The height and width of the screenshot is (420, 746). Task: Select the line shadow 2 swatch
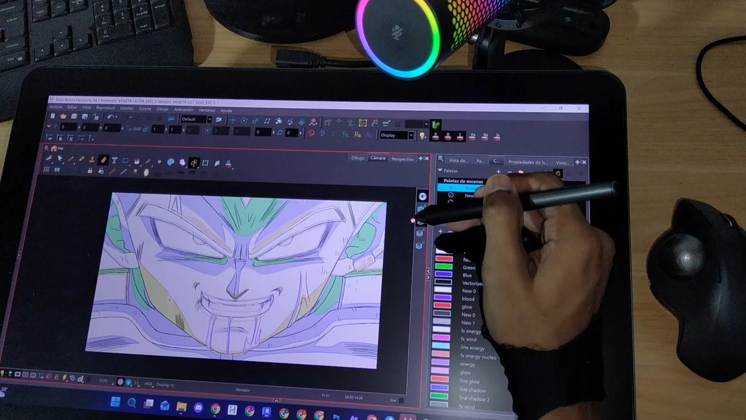point(440,395)
